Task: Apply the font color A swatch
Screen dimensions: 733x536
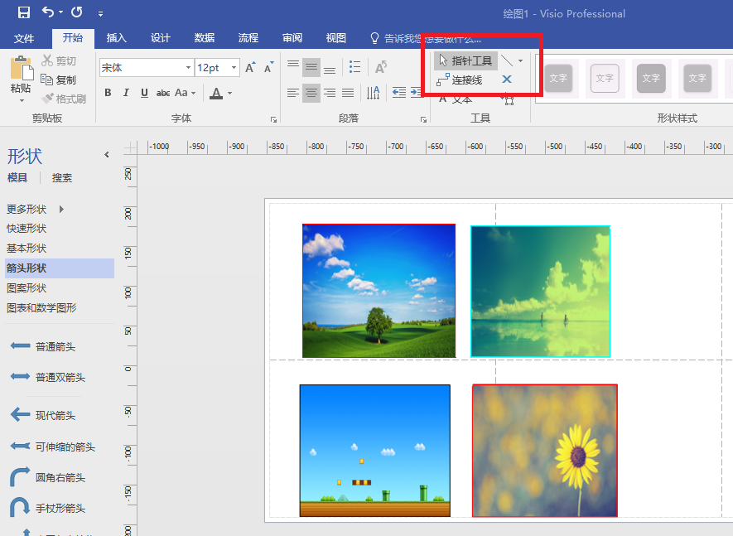Action: click(x=216, y=93)
